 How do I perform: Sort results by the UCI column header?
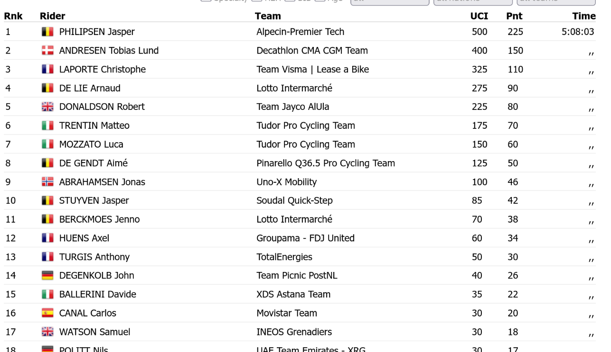479,16
